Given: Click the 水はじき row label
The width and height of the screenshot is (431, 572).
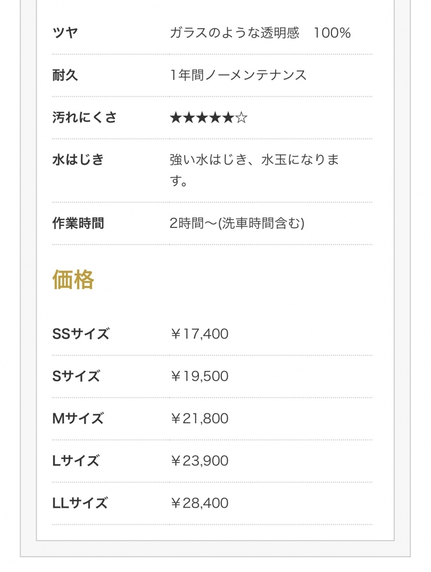Looking at the screenshot, I should click(x=78, y=159).
